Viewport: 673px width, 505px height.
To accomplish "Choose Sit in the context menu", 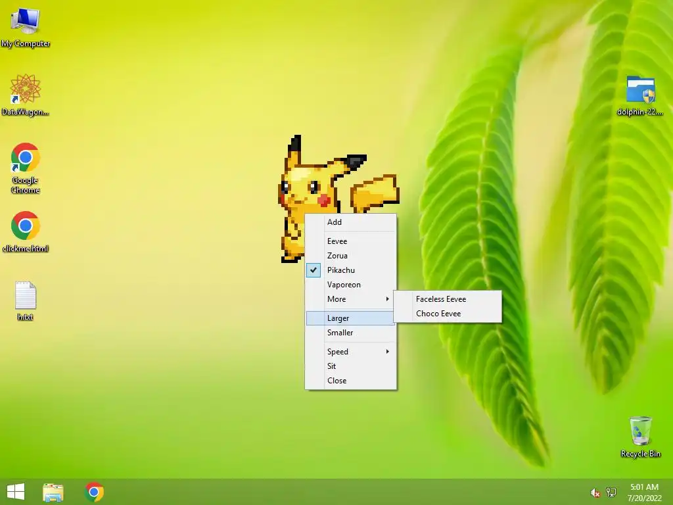I will [351, 366].
